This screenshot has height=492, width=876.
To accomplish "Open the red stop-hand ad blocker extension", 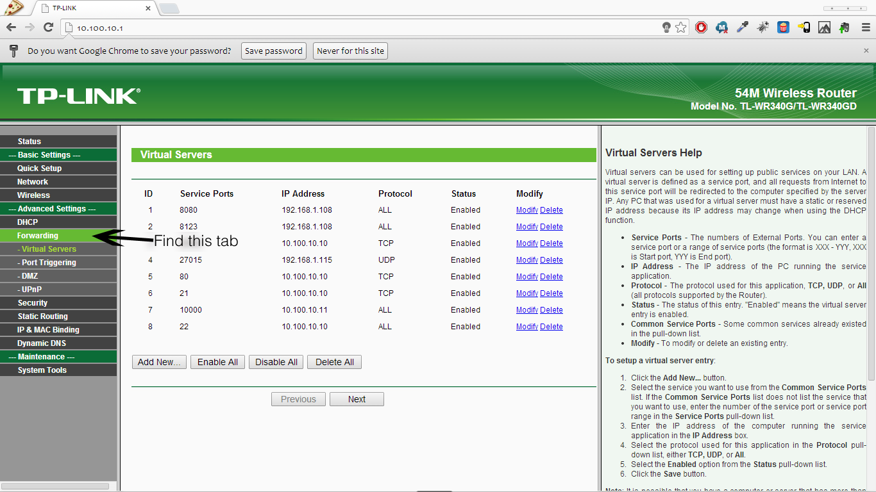I will 702,28.
